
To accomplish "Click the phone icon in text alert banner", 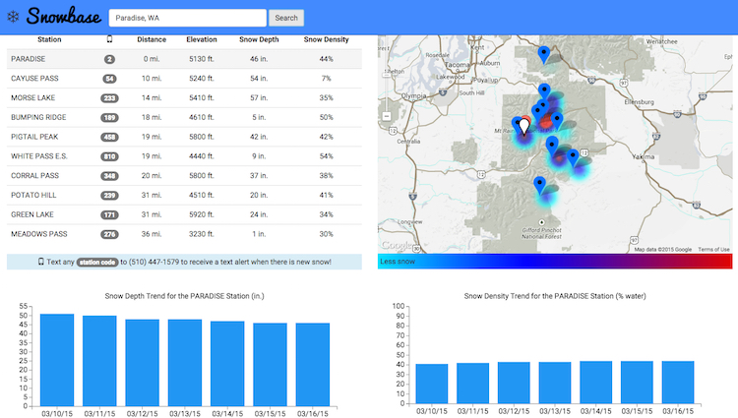I will [x=41, y=263].
